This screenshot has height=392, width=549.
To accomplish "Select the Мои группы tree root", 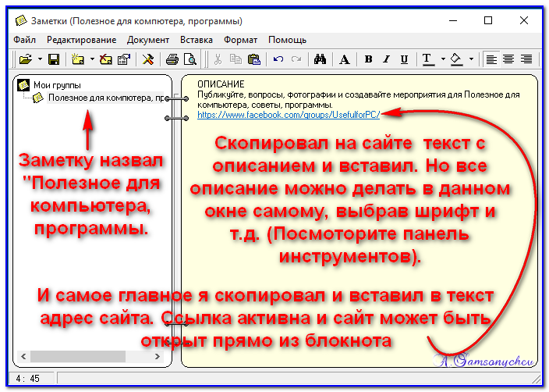I will click(57, 85).
